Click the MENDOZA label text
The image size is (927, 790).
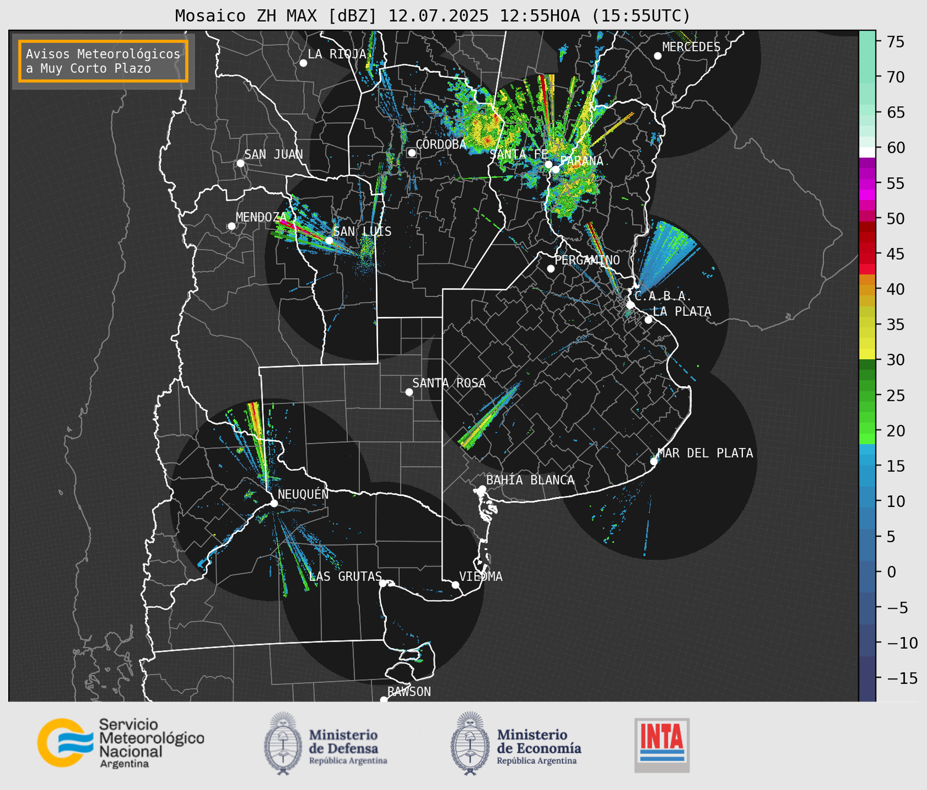tap(262, 217)
